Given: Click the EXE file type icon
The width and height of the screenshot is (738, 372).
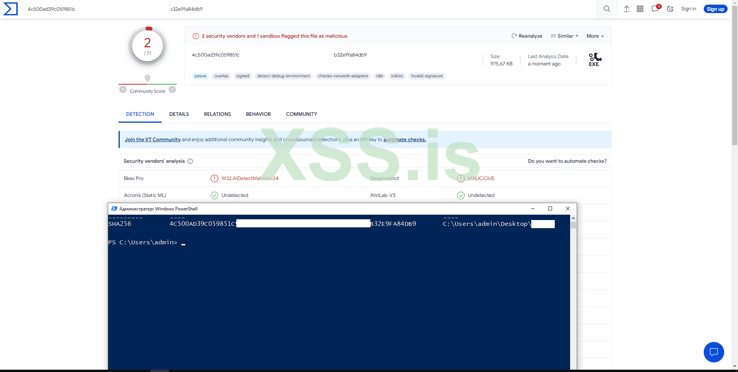Looking at the screenshot, I should click(594, 60).
